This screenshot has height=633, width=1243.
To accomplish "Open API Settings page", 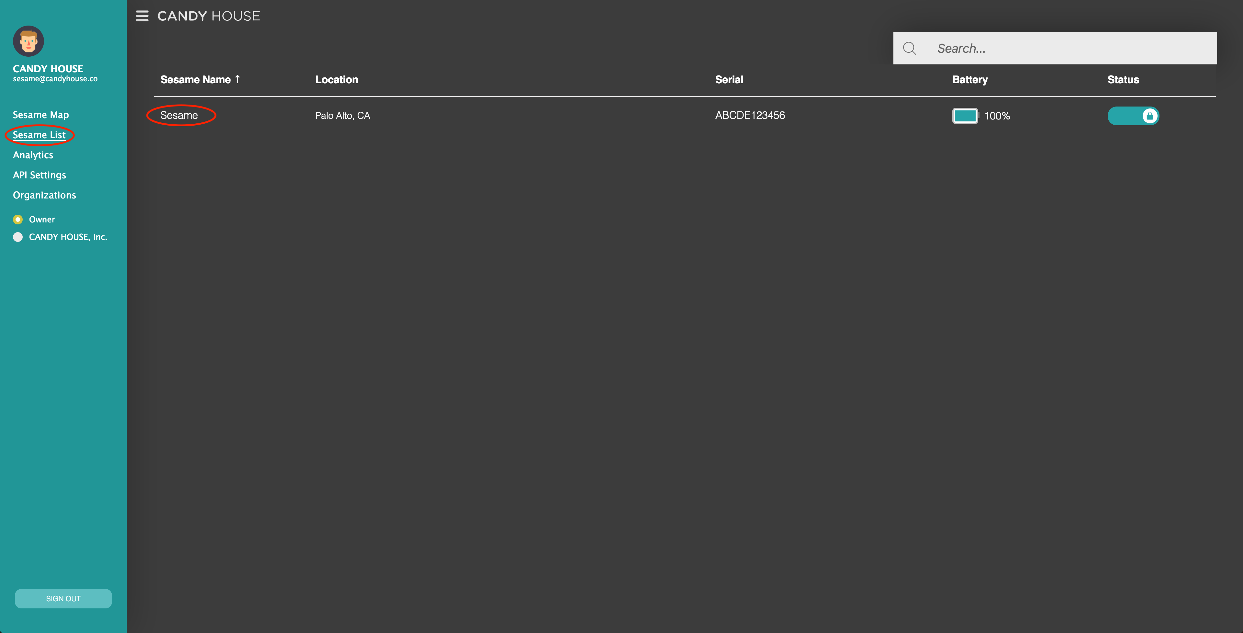I will (39, 175).
